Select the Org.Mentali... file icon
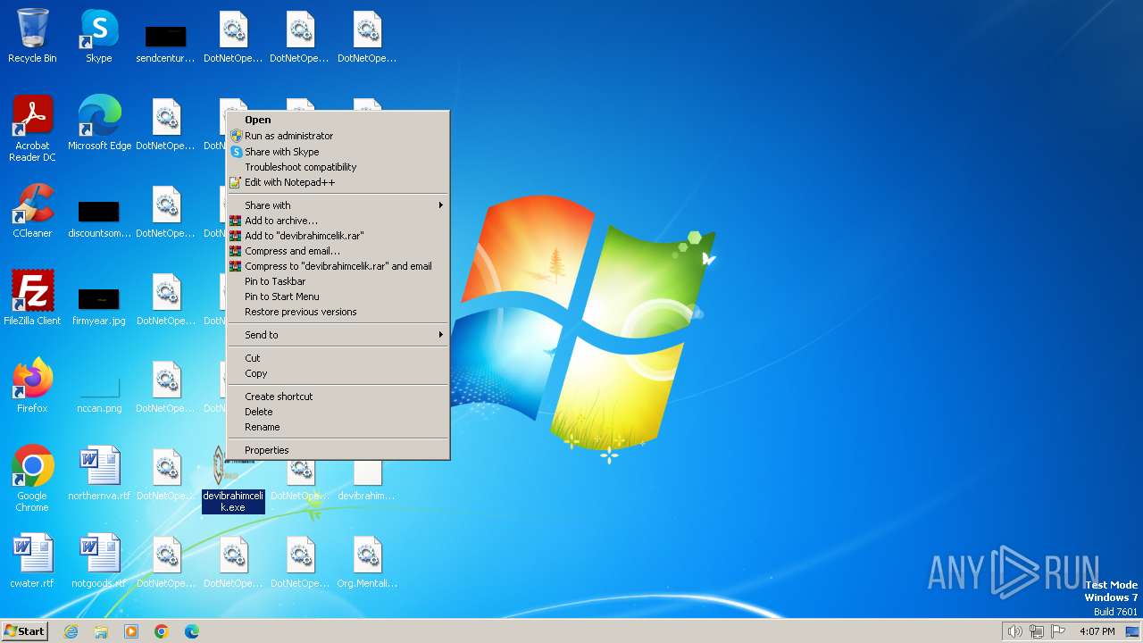 (367, 562)
